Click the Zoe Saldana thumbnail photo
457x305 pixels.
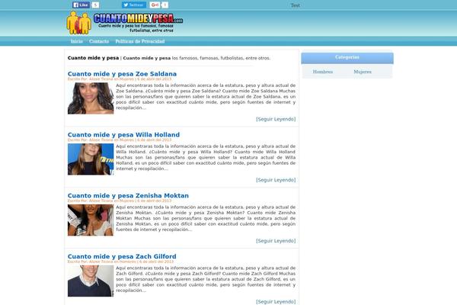(x=91, y=98)
